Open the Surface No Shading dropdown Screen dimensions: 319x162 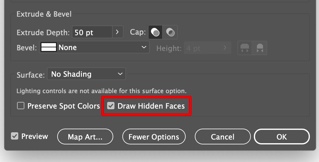tap(86, 74)
